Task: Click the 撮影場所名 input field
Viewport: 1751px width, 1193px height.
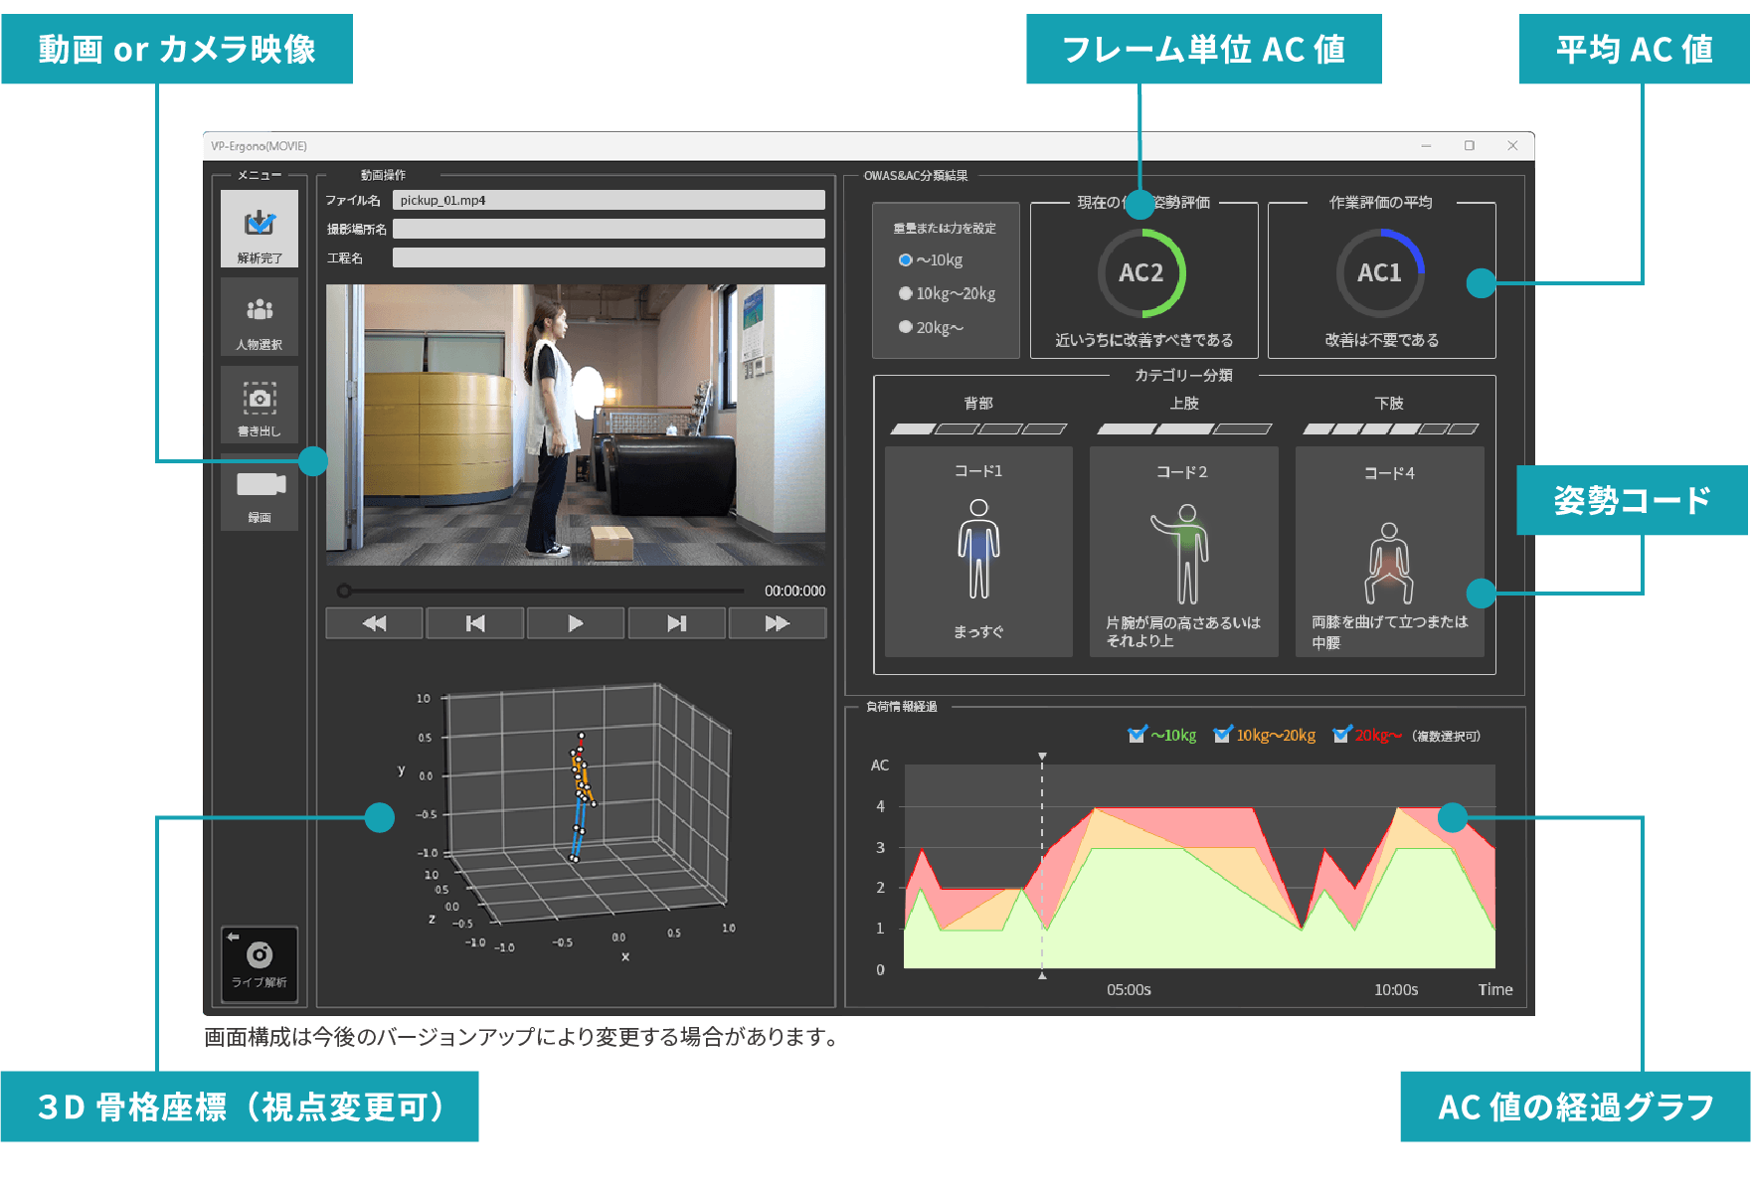Action: click(609, 229)
